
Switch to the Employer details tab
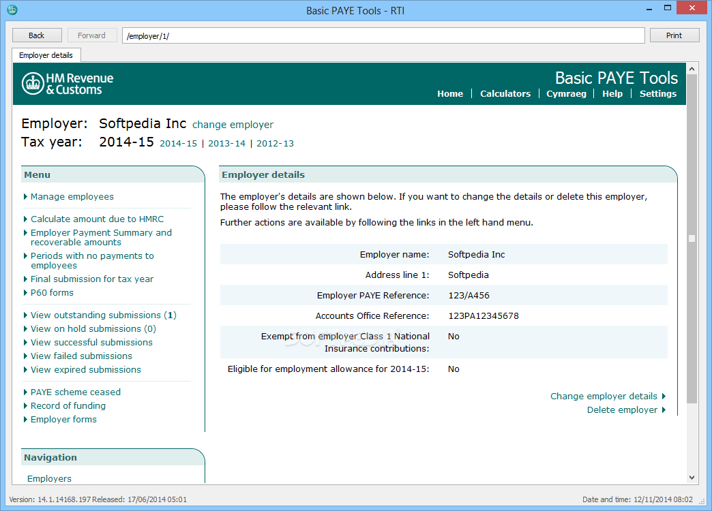46,55
